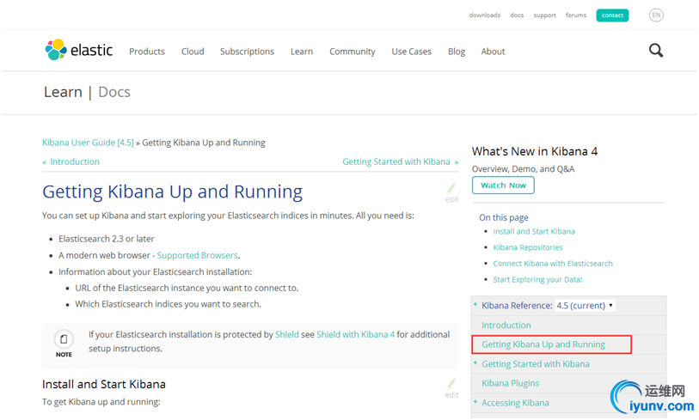Select Getting Kibana Up and Running in sidebar
This screenshot has width=699, height=420.
click(543, 344)
